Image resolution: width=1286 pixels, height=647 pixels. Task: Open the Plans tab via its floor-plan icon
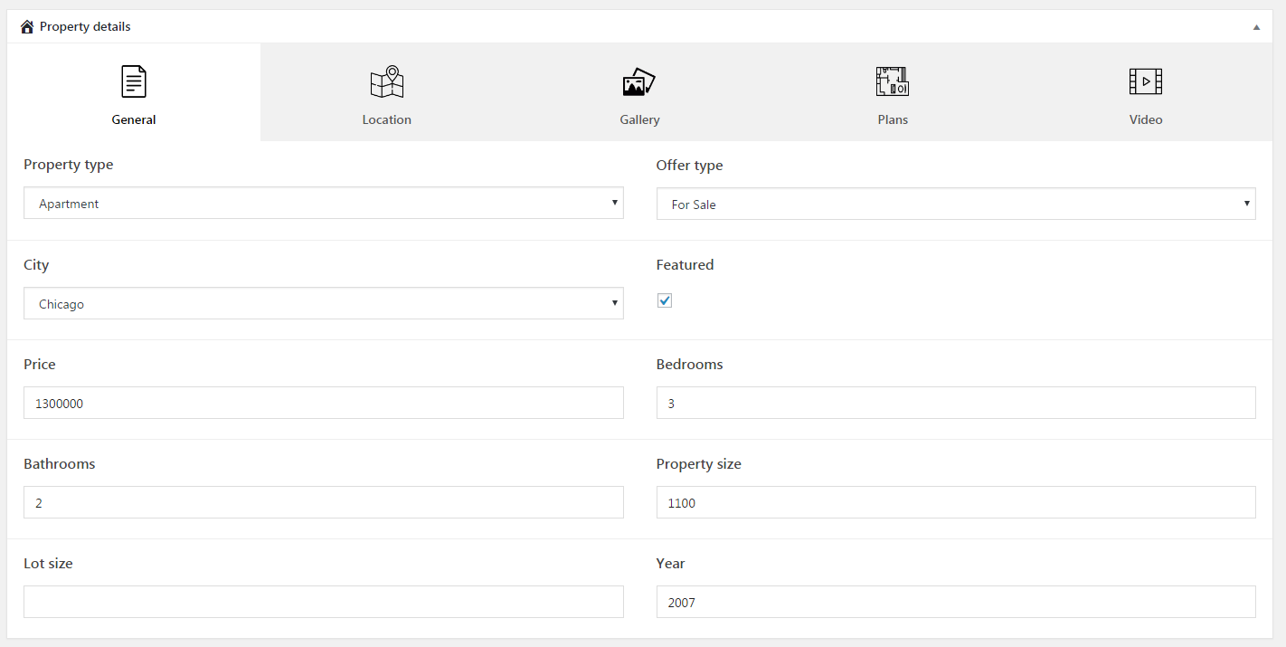pyautogui.click(x=893, y=81)
